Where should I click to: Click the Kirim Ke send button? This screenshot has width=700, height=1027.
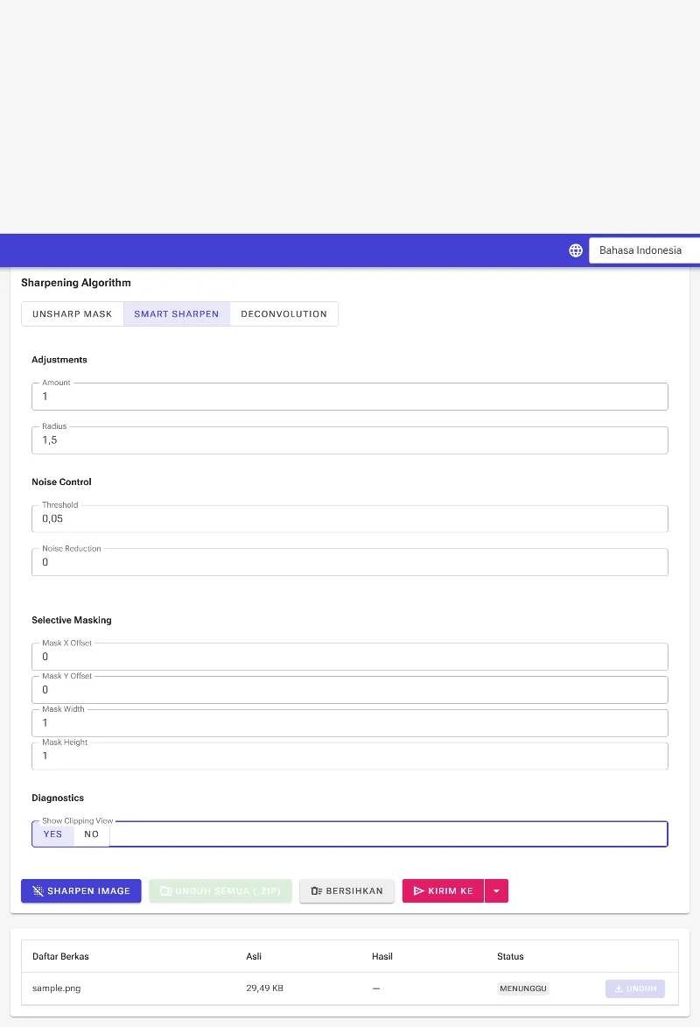444,890
